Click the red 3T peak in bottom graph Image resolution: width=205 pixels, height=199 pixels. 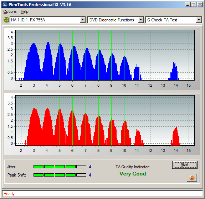coord(34,127)
